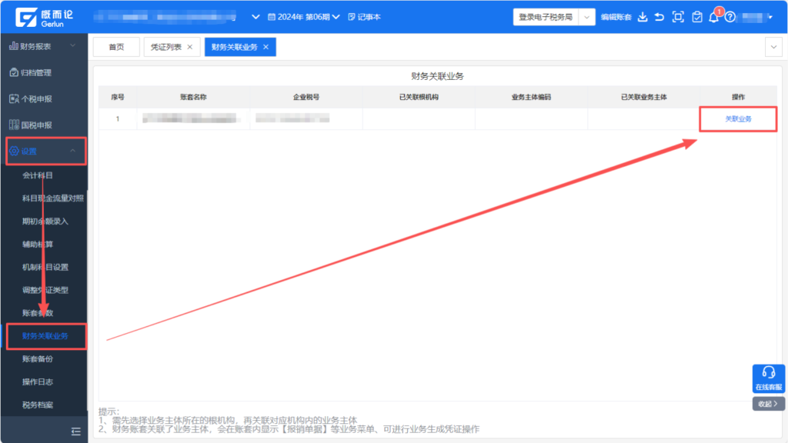Screen dimensions: 788x443
Task: Collapse sidebar using bottom menu-fold icon
Action: coord(75,431)
